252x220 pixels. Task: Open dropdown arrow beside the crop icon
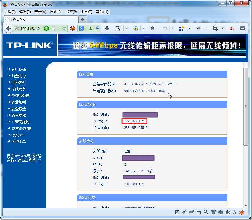point(223,28)
